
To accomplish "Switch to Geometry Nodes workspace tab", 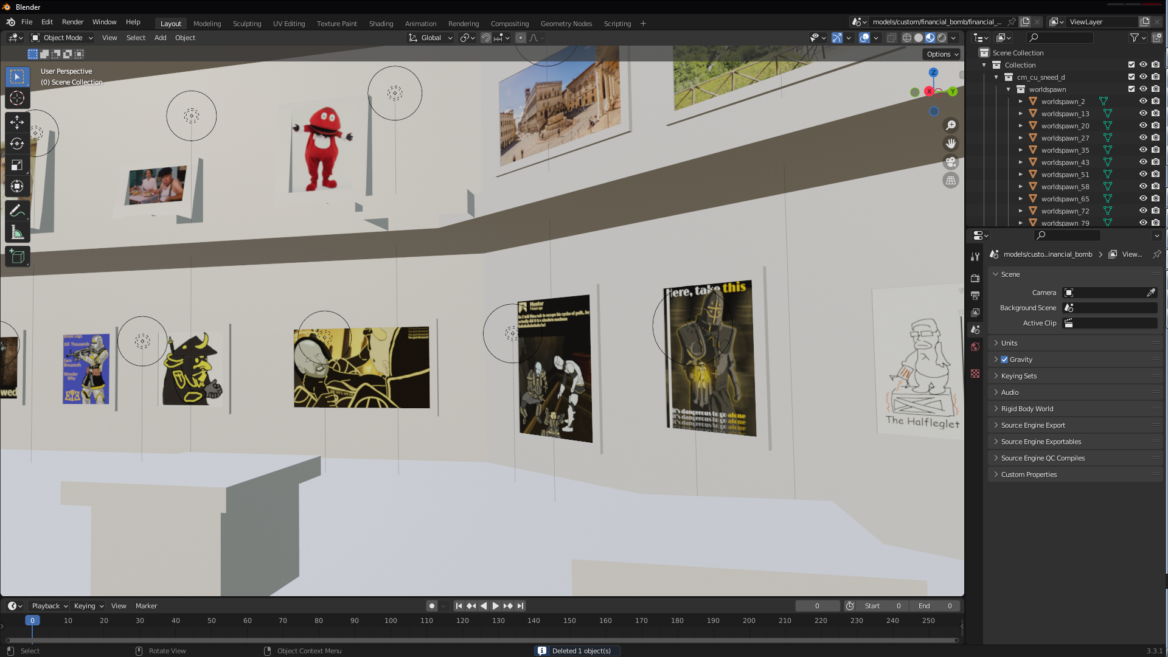I will [x=566, y=24].
